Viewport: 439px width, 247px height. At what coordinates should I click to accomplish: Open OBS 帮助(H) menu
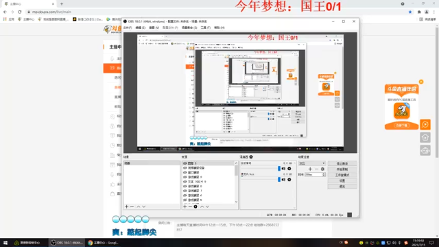(x=219, y=27)
